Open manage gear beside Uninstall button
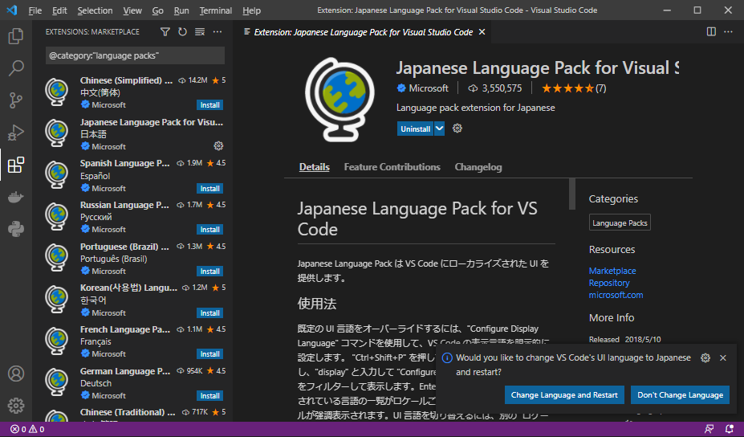Screen dimensions: 744x437 point(457,129)
